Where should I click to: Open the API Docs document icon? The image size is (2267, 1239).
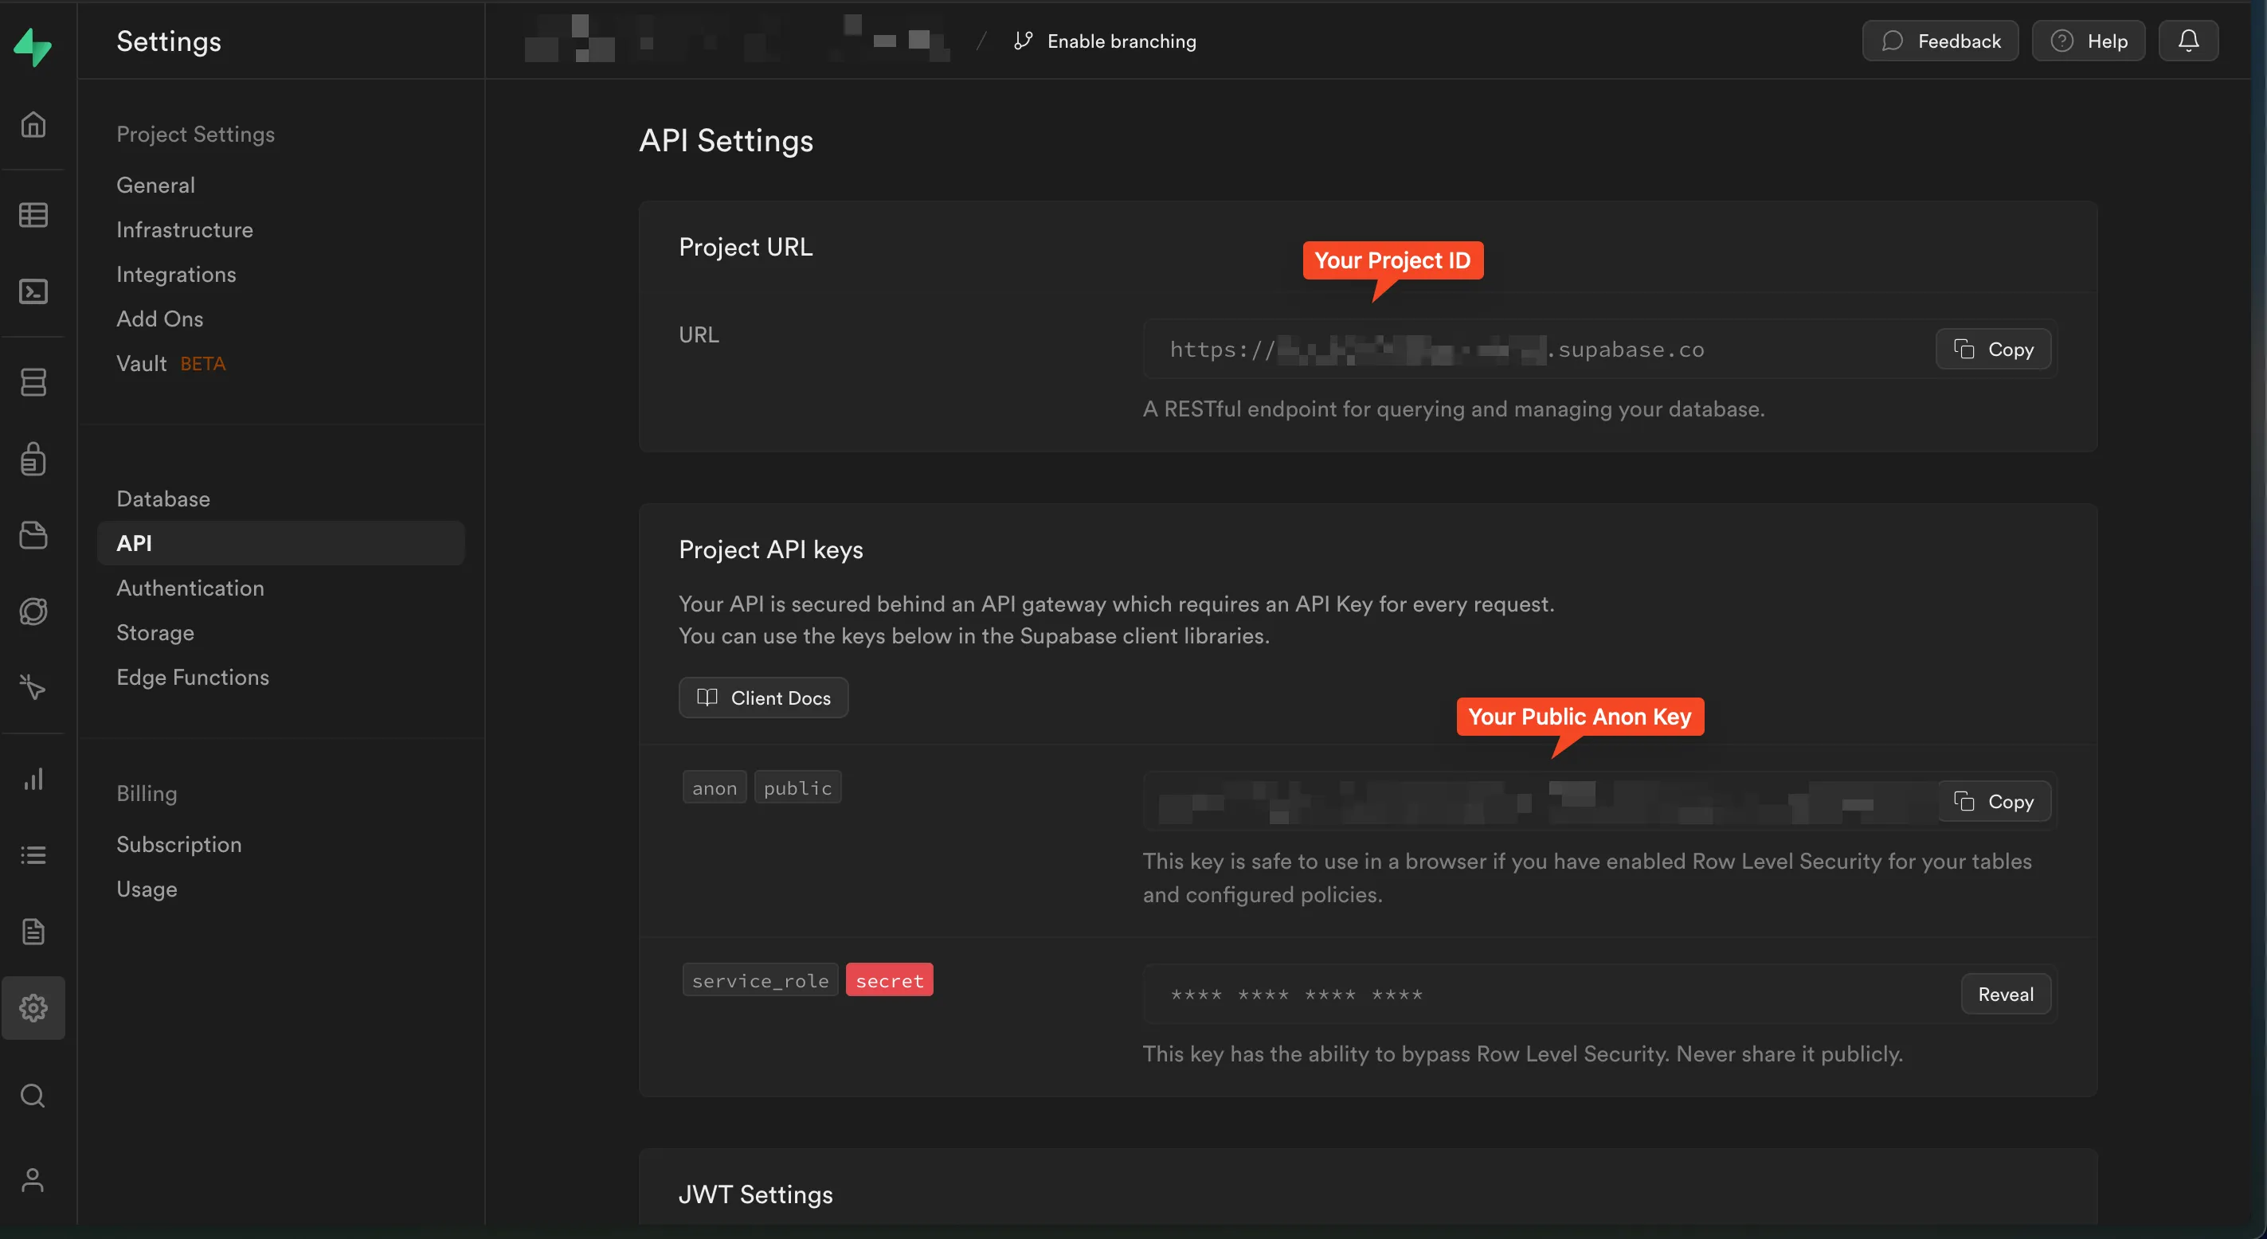coord(33,931)
